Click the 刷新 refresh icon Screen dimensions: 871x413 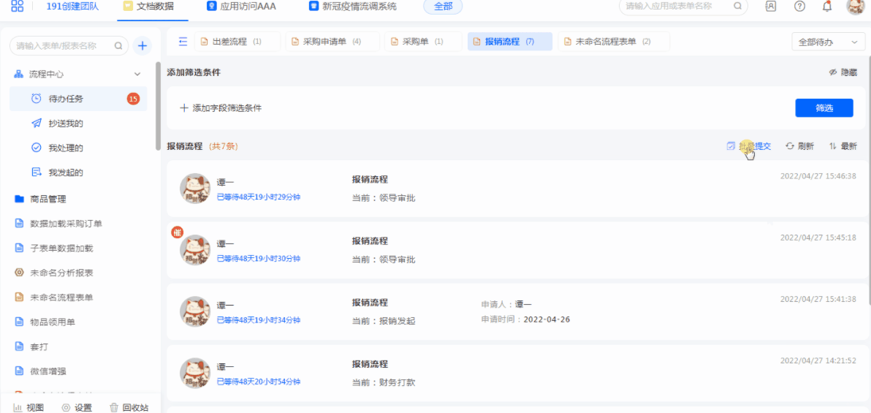(x=790, y=146)
